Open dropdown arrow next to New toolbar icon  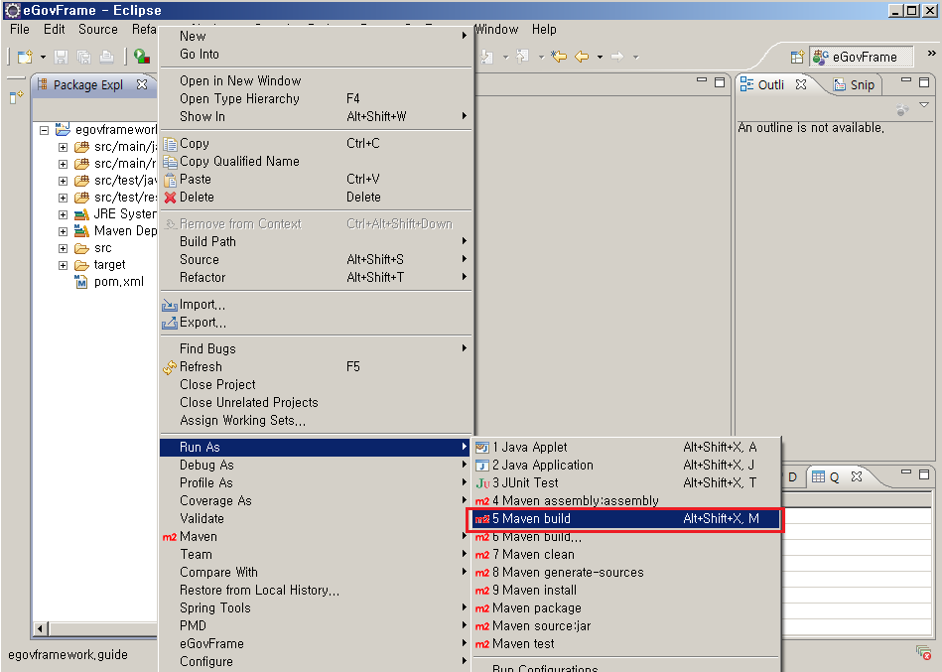tap(43, 58)
